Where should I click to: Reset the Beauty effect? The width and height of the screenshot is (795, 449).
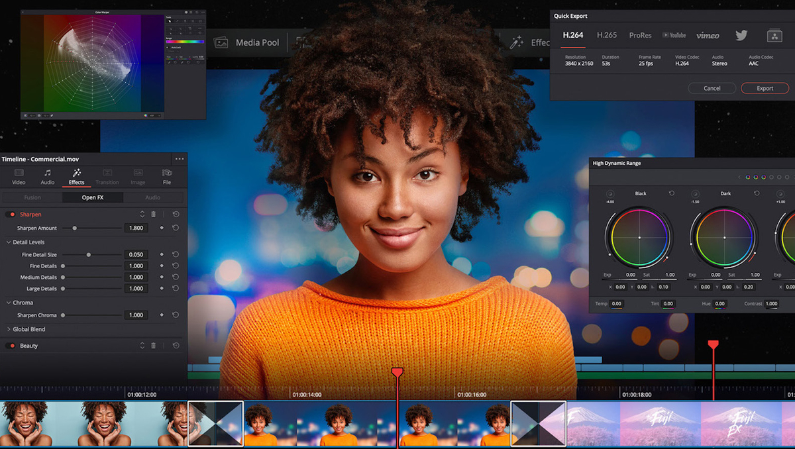(x=176, y=346)
